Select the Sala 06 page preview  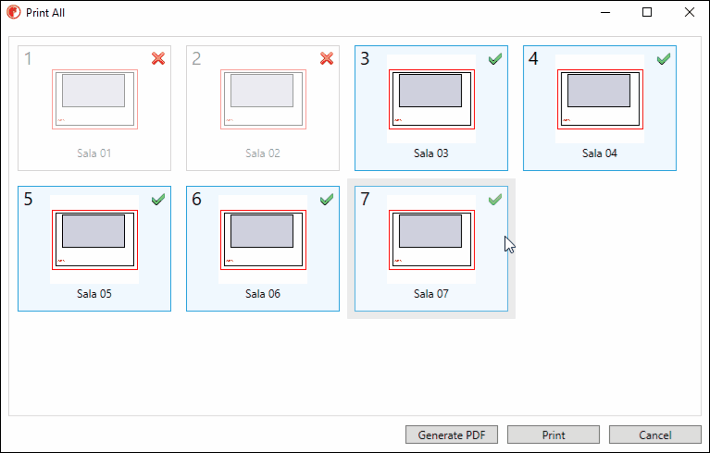(x=263, y=240)
